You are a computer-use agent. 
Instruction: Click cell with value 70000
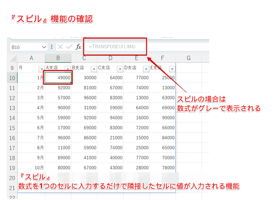coord(162,158)
